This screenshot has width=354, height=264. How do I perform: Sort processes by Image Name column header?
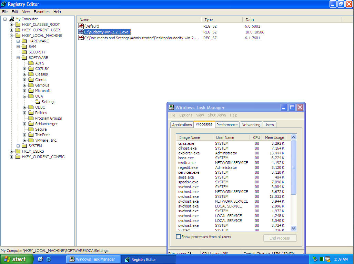195,138
